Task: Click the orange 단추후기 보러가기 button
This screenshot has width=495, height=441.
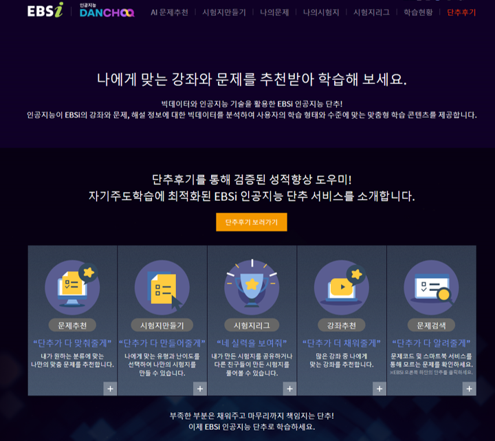Action: (x=252, y=222)
